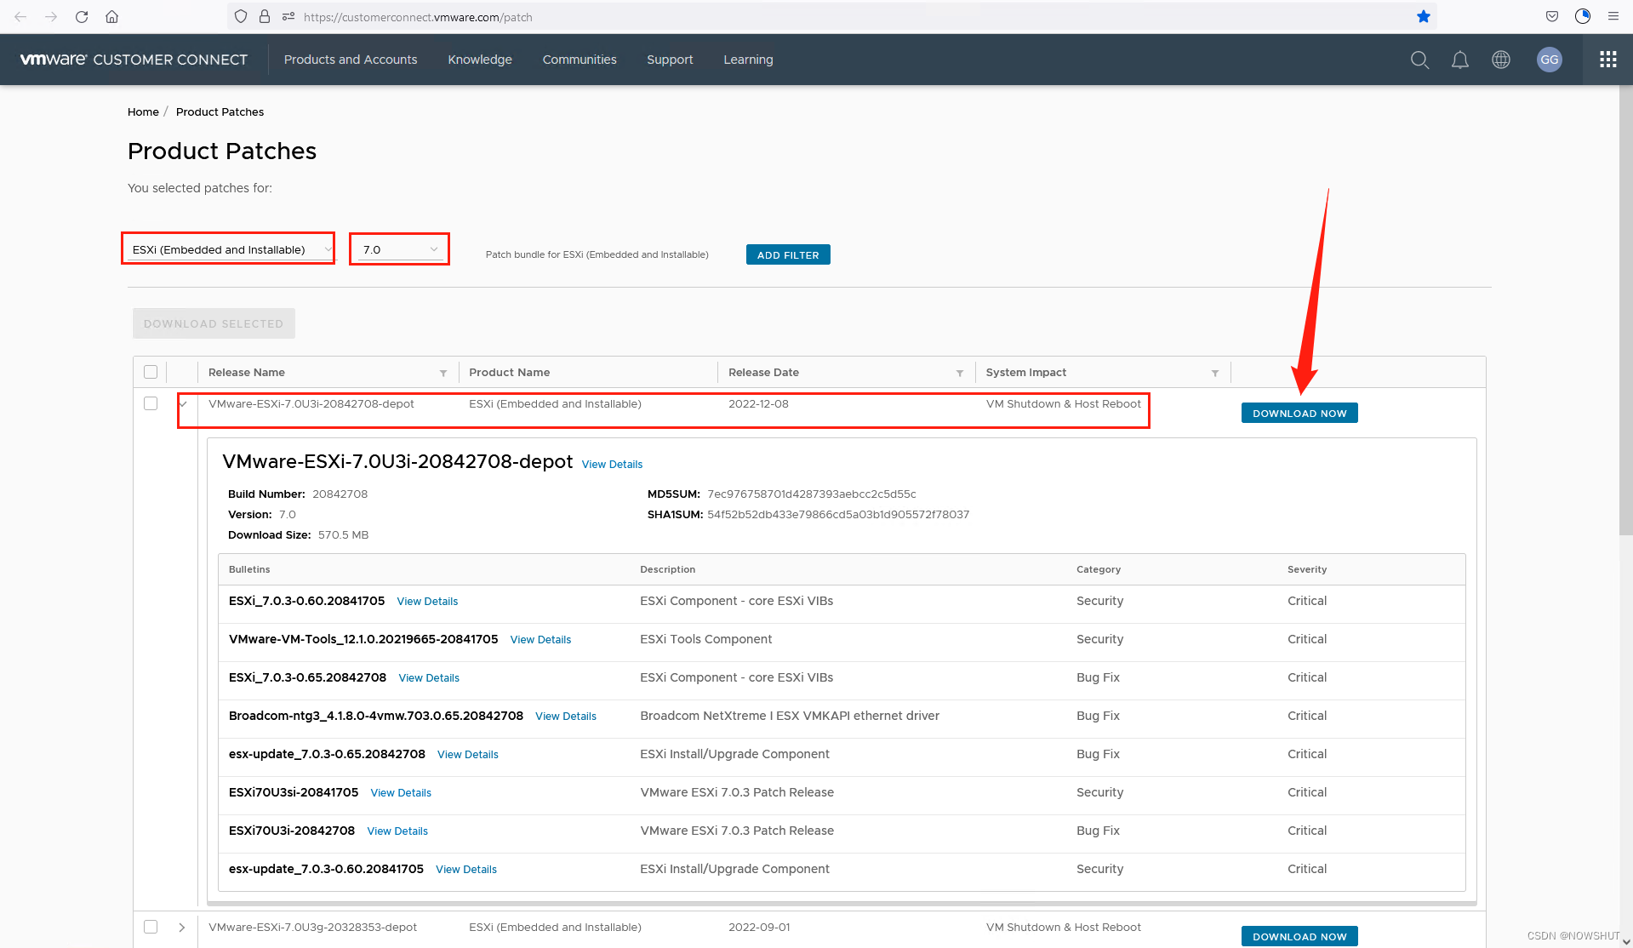View Details for ESXi_7.0.3-0.60.20841705
The width and height of the screenshot is (1633, 948).
point(427,602)
